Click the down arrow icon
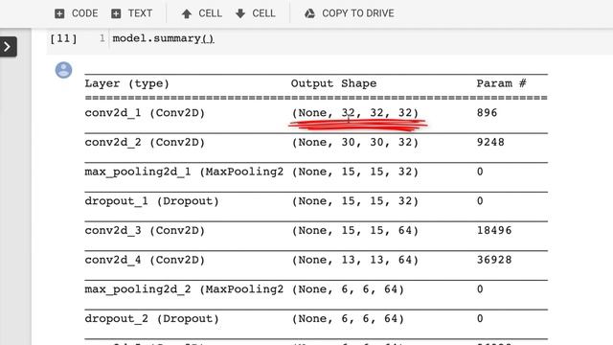This screenshot has height=345, width=613. [240, 13]
